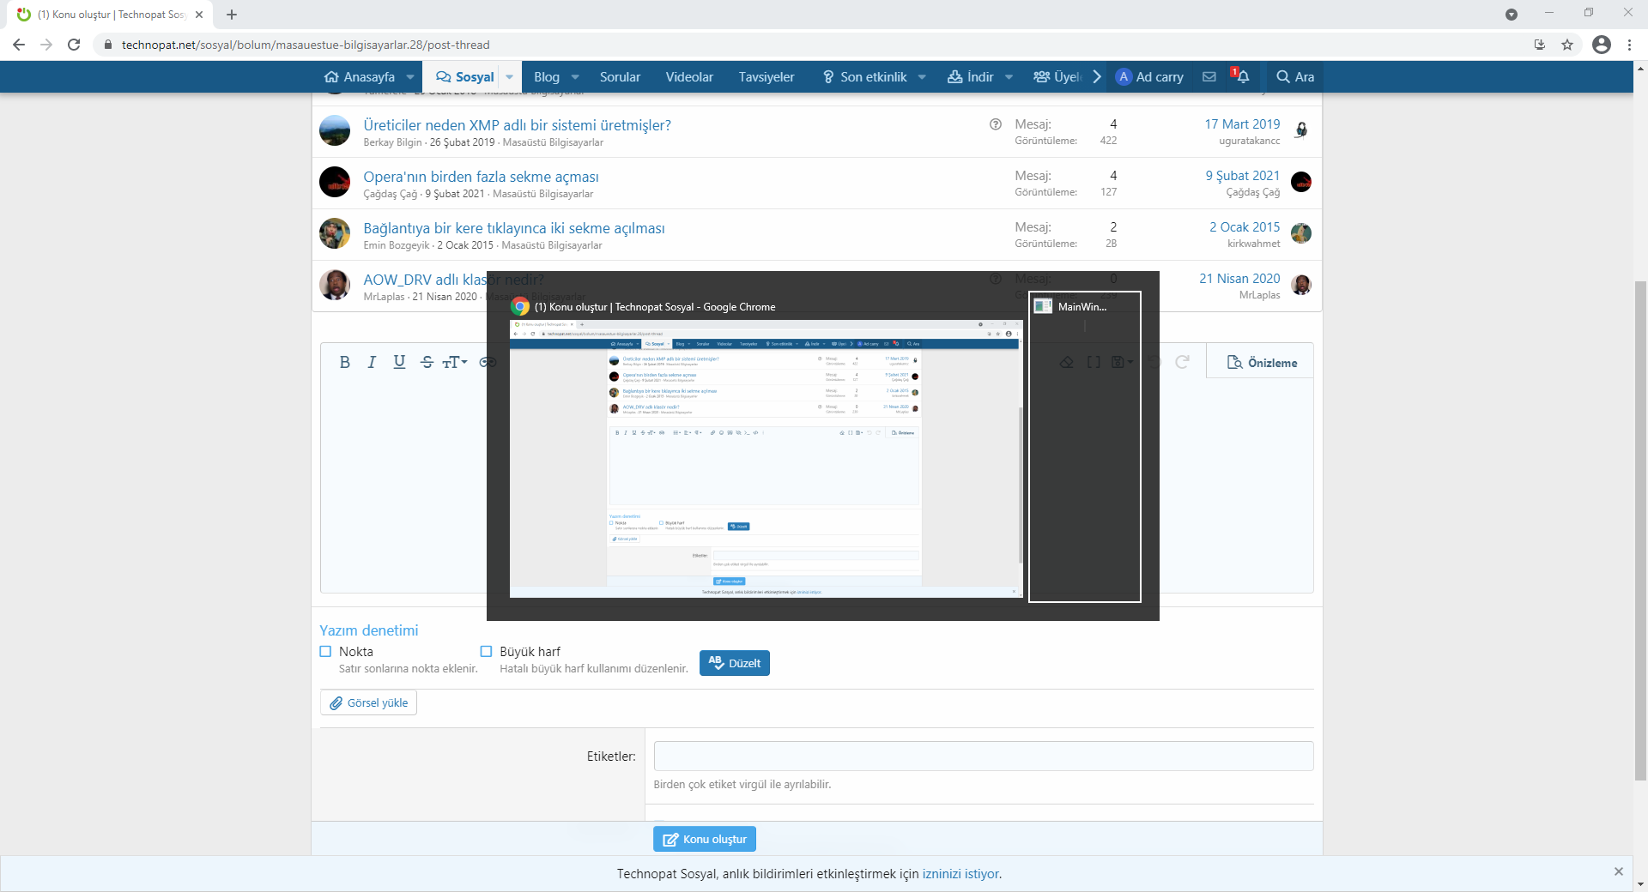The width and height of the screenshot is (1648, 892).
Task: Click the Görsel yükle upload button
Action: pyautogui.click(x=368, y=703)
